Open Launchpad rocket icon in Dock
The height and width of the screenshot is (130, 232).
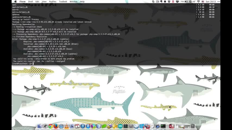(45, 126)
